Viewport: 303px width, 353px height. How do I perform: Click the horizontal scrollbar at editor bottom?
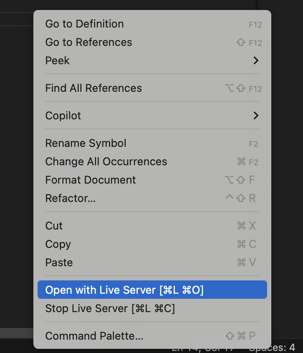pyautogui.click(x=17, y=333)
